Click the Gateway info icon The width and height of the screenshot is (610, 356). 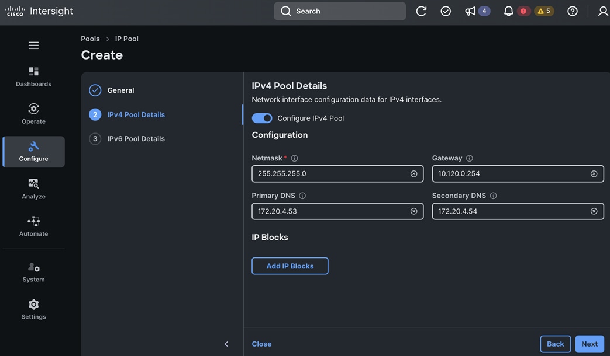[470, 158]
